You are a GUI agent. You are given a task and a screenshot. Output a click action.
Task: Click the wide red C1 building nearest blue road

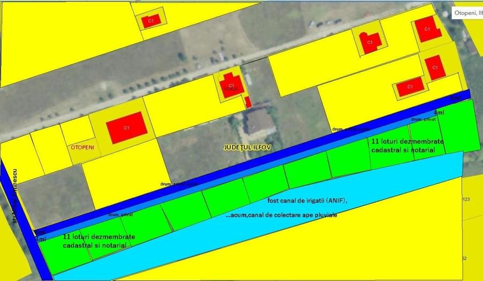pyautogui.click(x=411, y=87)
